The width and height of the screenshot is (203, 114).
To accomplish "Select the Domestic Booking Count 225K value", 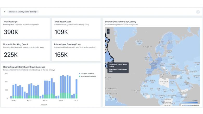I will click(x=11, y=55).
